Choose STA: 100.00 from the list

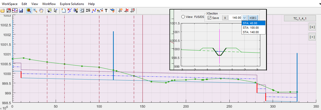[x=251, y=28]
